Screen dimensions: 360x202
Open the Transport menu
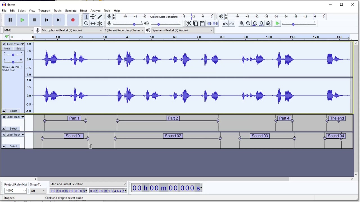click(44, 11)
